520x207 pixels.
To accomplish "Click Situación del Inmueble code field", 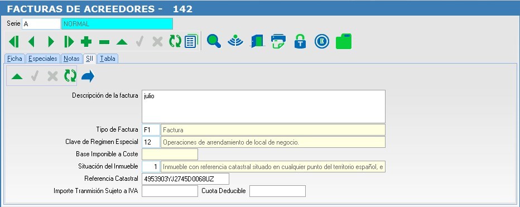I will click(x=151, y=166).
